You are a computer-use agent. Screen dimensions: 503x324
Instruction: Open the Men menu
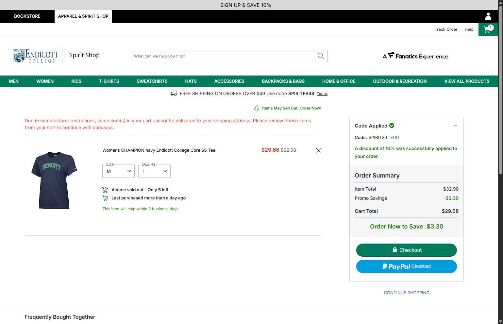(14, 81)
